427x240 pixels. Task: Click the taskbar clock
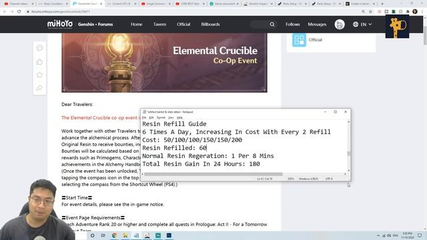(x=408, y=235)
